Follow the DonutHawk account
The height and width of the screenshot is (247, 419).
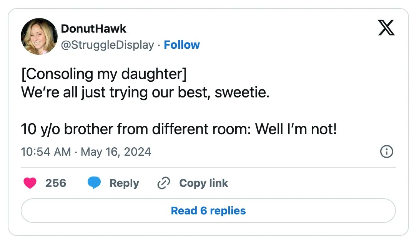click(x=182, y=45)
